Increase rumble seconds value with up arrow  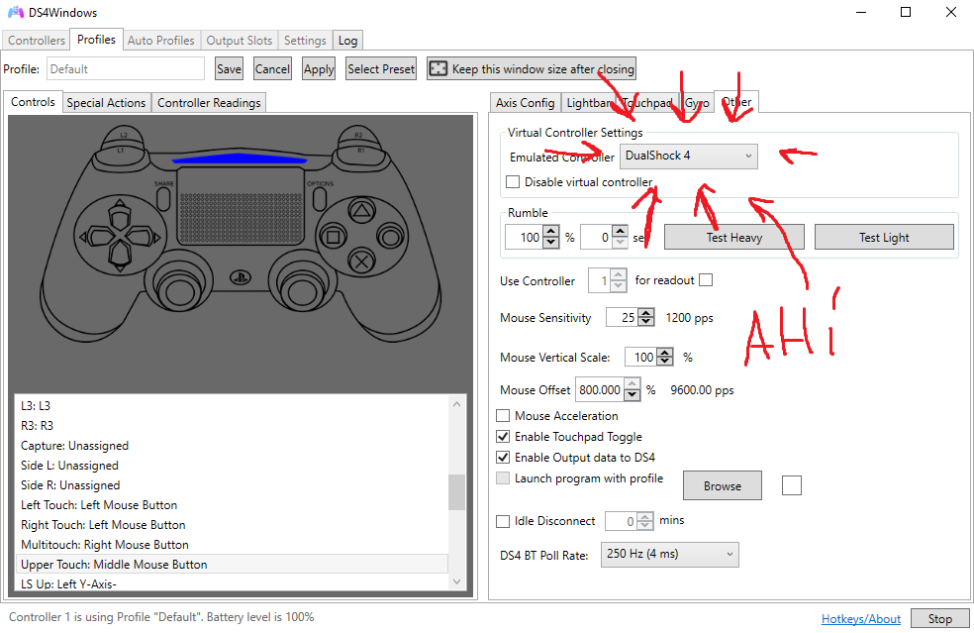(620, 232)
